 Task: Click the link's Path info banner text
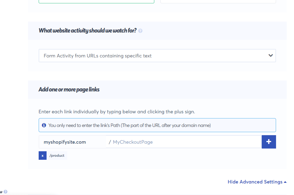click(130, 125)
